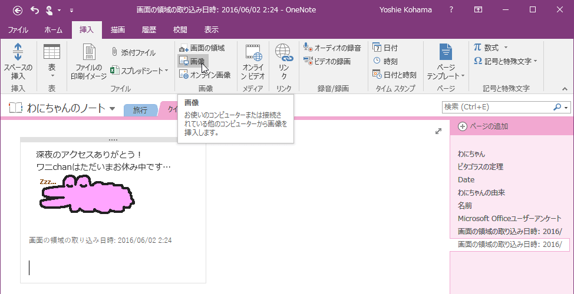
Task: Open Customize Quick Access Toolbar arrow
Action: (x=71, y=11)
